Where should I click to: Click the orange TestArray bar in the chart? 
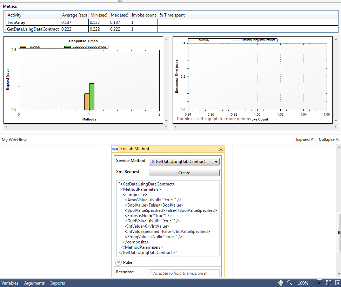(87, 102)
